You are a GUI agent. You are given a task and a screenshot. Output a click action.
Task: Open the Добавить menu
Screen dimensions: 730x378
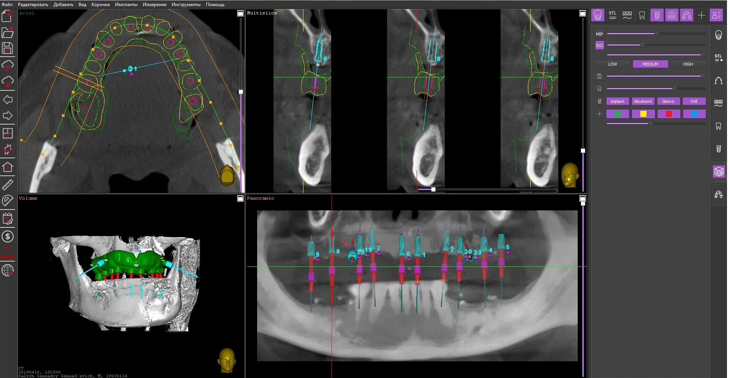[x=63, y=5]
